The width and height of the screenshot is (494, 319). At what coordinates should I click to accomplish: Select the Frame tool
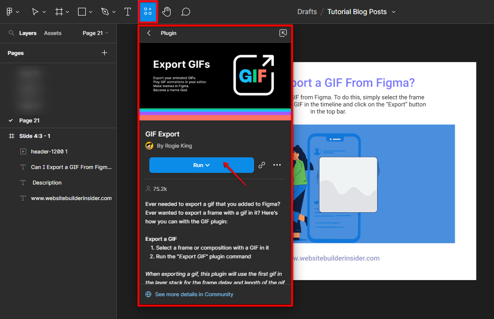[x=59, y=11]
